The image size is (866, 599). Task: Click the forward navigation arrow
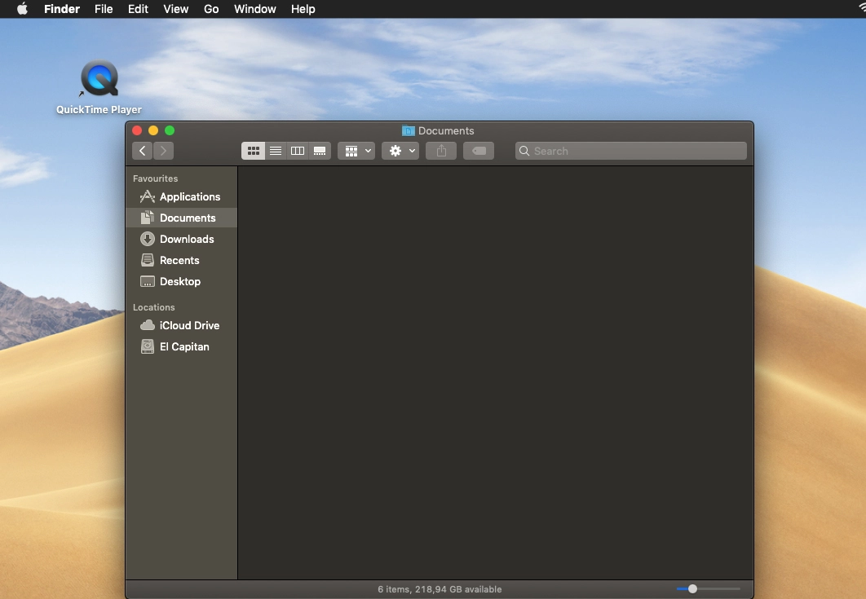(x=163, y=151)
